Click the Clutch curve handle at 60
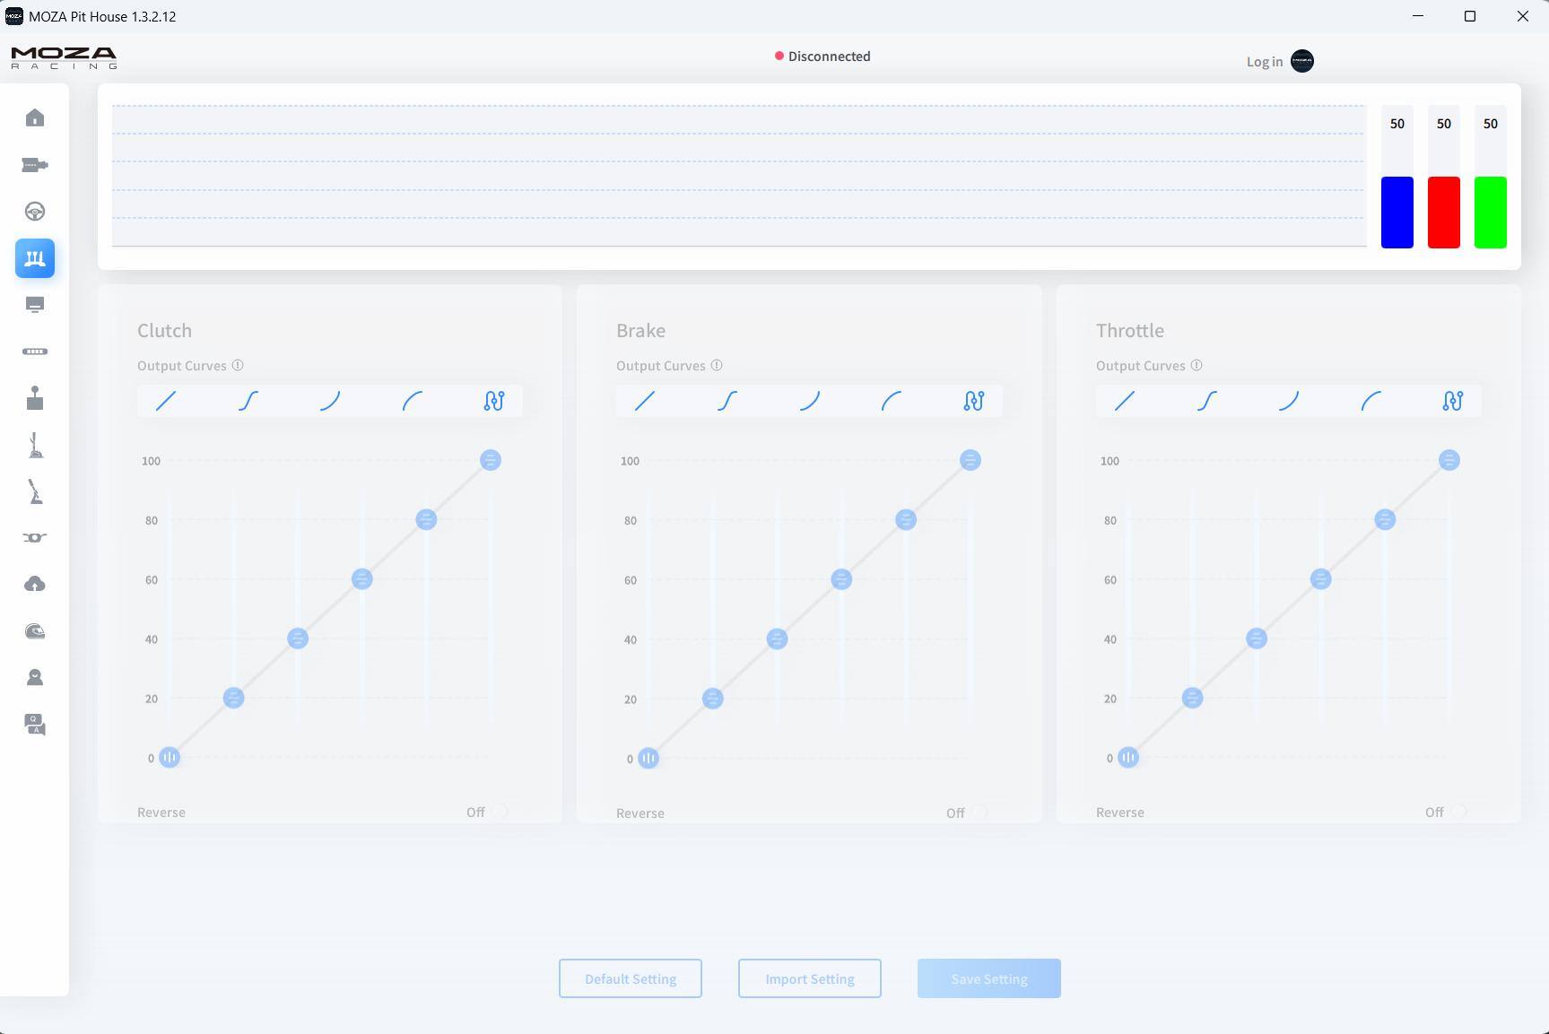The width and height of the screenshot is (1549, 1034). tap(361, 579)
